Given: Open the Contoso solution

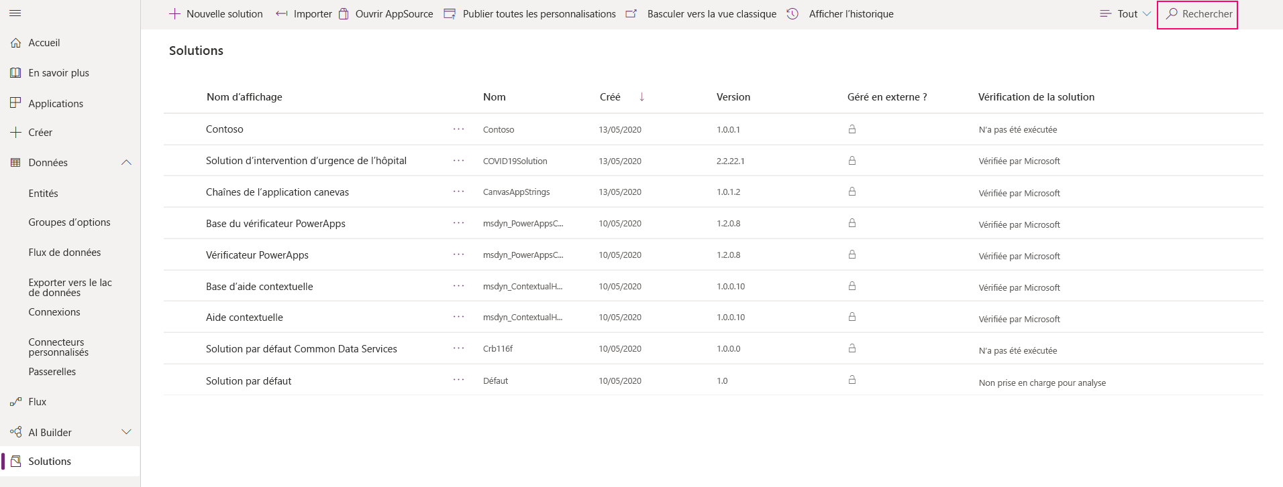Looking at the screenshot, I should coord(225,129).
